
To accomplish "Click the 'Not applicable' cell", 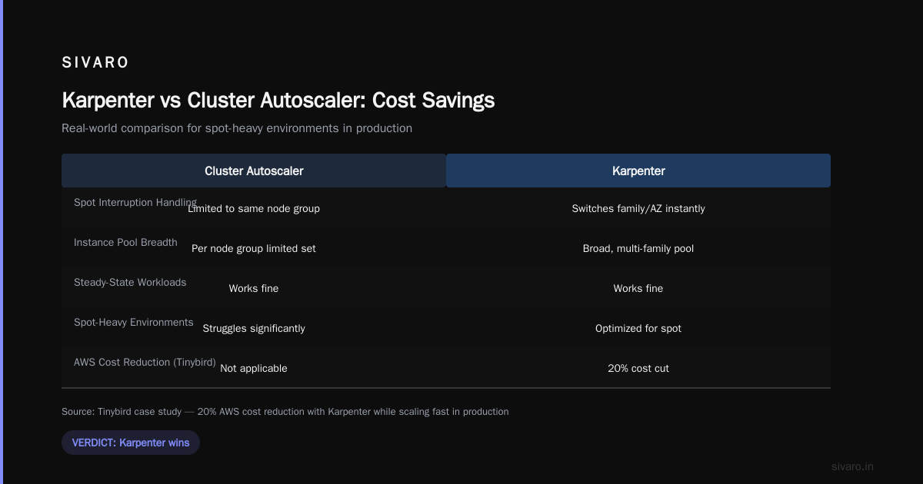I will click(x=254, y=368).
